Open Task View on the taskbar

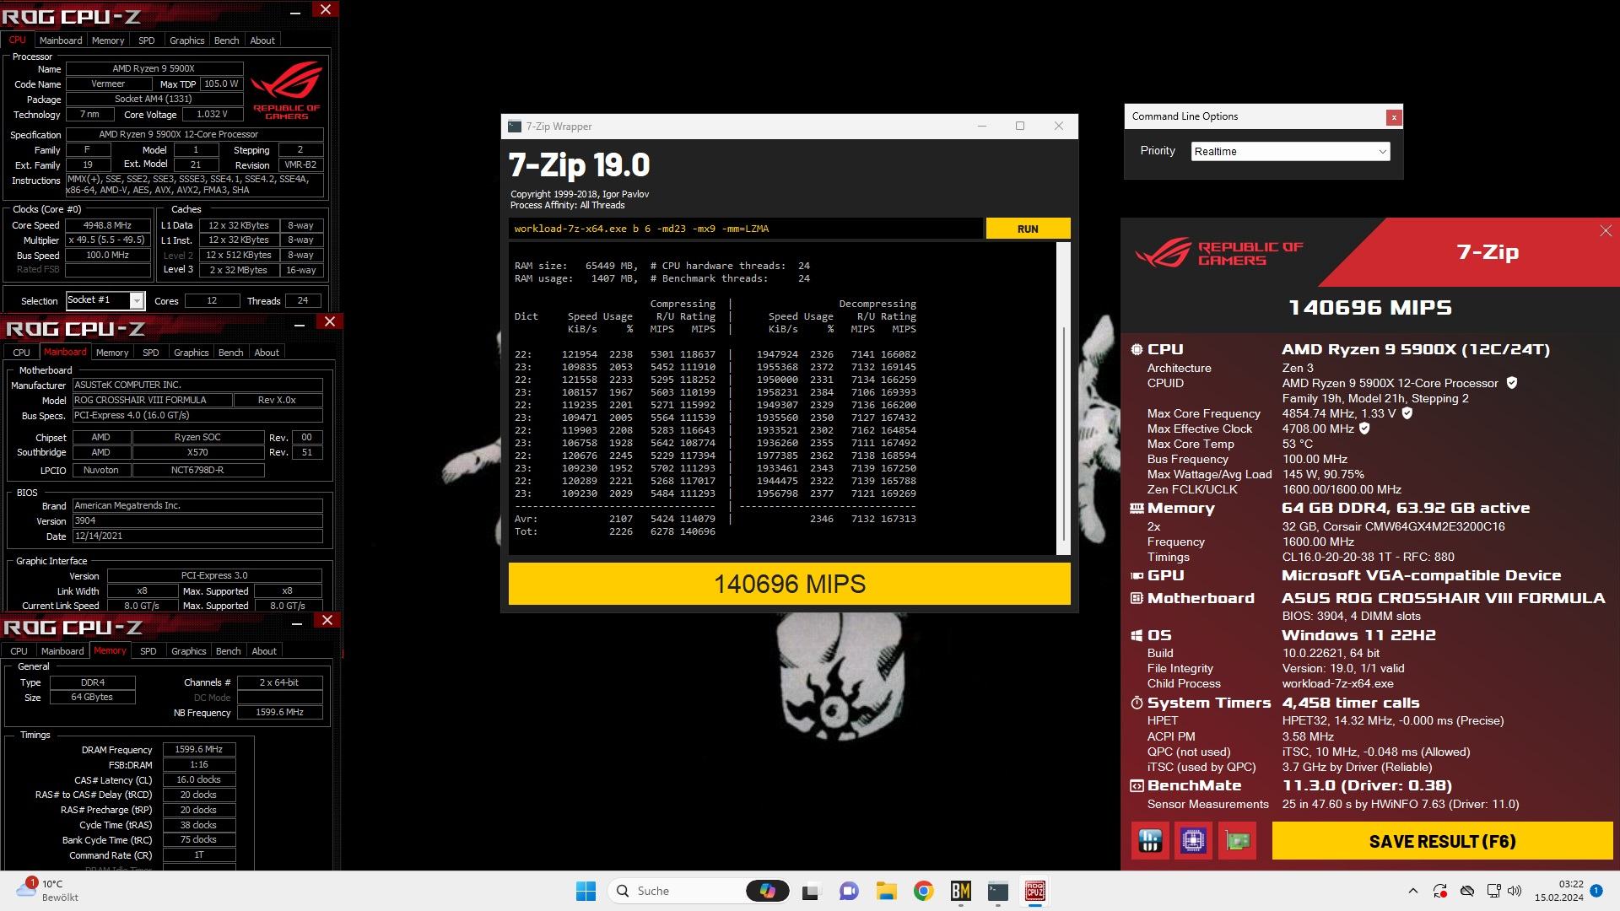811,891
